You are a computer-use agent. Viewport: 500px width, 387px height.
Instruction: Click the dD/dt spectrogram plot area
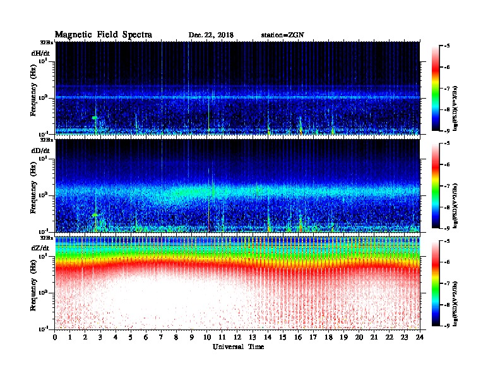[237, 185]
